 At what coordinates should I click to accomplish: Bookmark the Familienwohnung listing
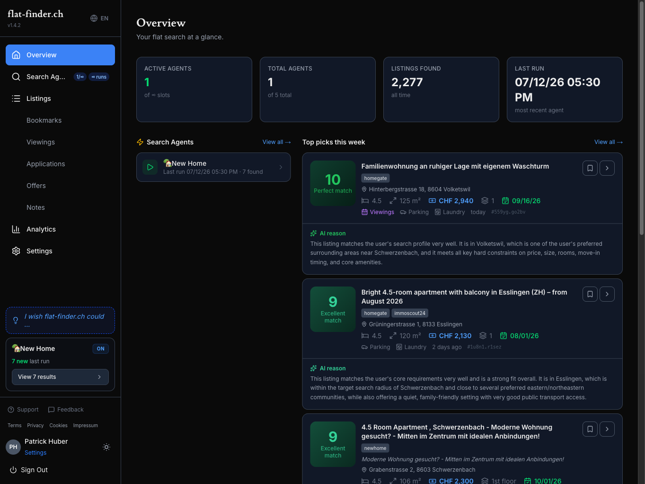[590, 168]
